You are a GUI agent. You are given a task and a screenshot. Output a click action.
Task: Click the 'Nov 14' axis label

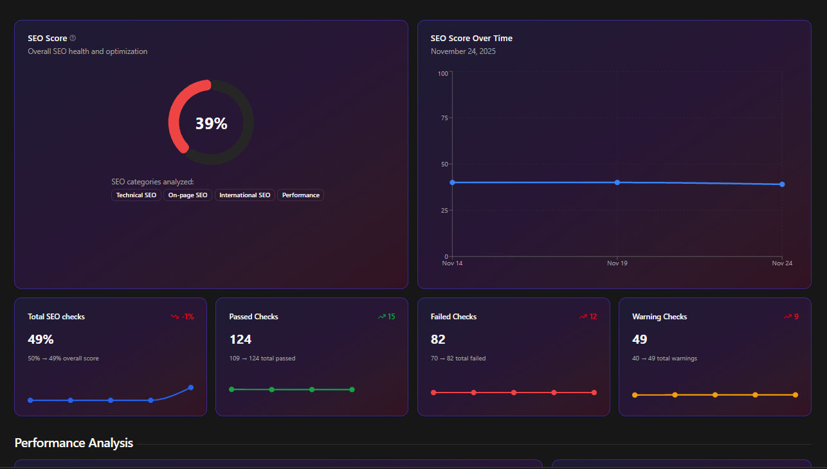pyautogui.click(x=453, y=263)
